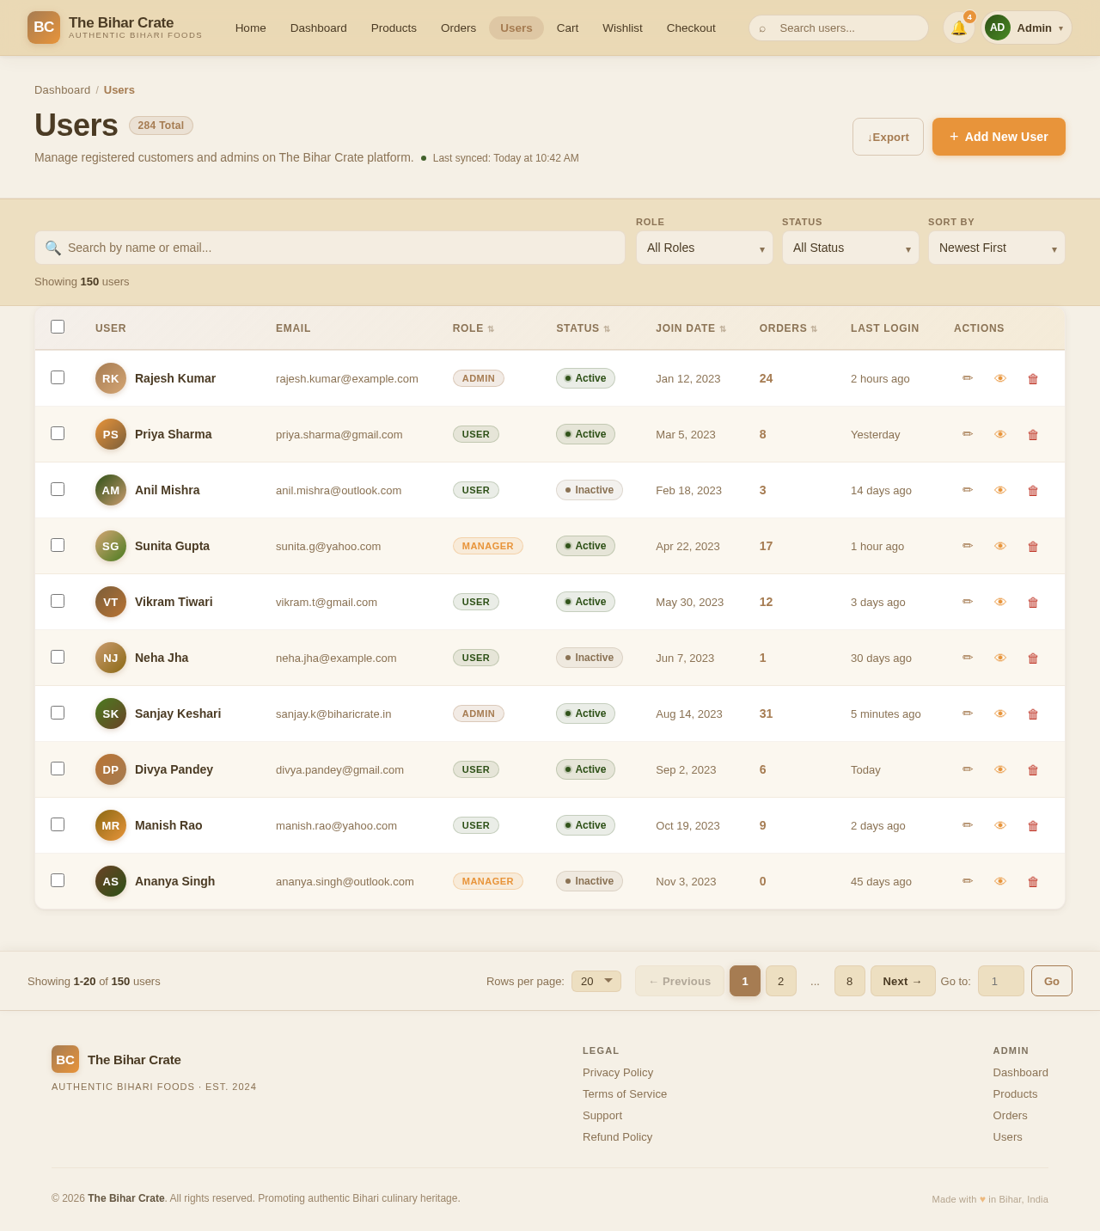Viewport: 1100px width, 1231px height.
Task: Edit Sunita Gupta with pencil icon
Action: (968, 546)
